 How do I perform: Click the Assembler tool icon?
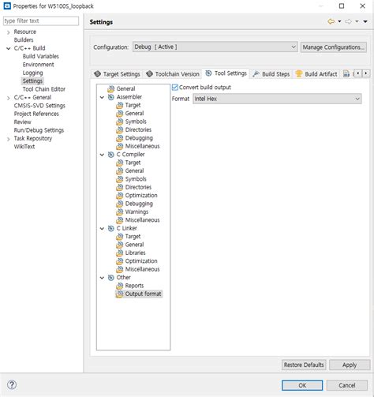click(x=111, y=97)
